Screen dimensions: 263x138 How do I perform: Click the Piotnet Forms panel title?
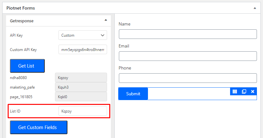click(21, 8)
